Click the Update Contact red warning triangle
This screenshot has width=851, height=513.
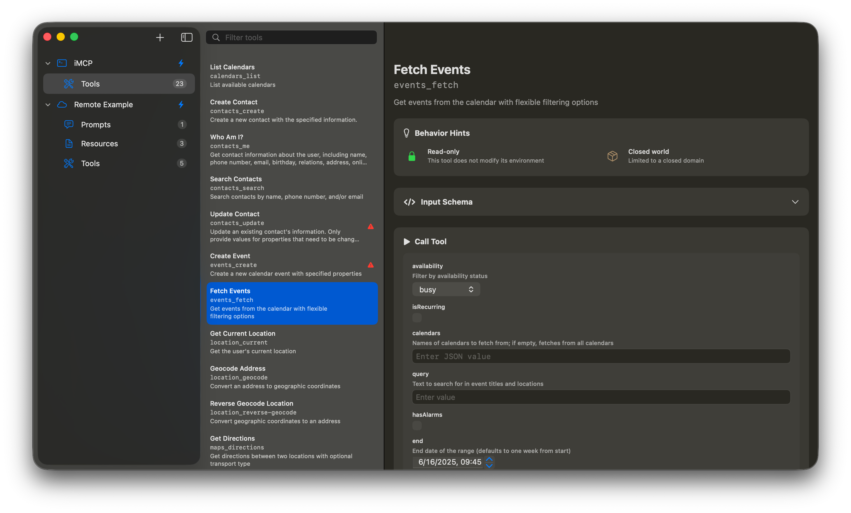[371, 227]
